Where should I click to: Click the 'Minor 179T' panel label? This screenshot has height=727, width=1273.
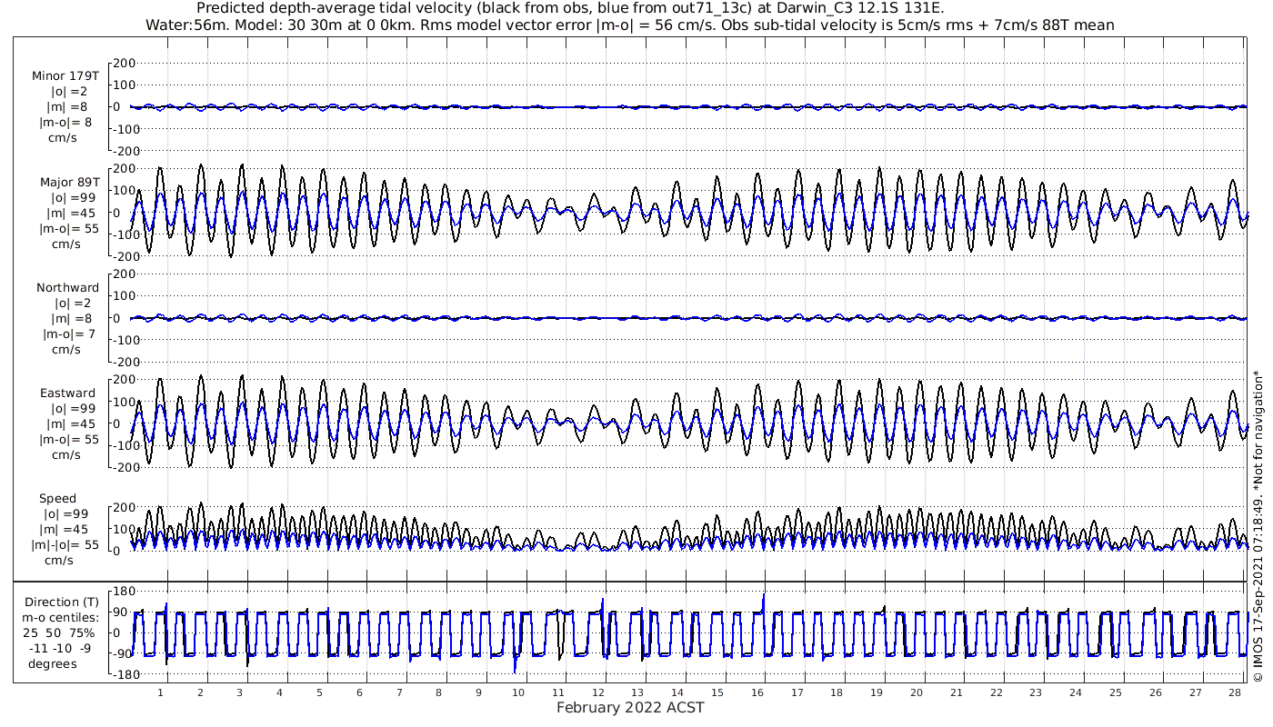pyautogui.click(x=65, y=76)
